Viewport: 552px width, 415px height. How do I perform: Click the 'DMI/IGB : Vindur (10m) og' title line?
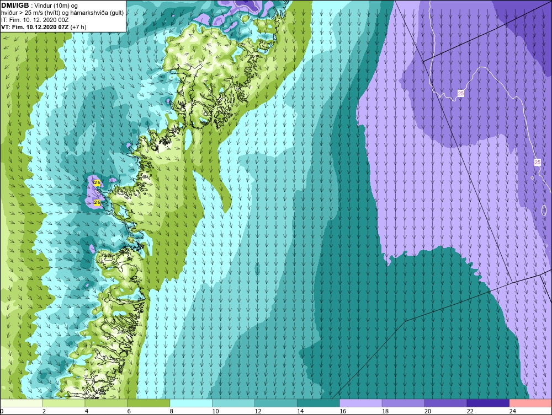(39, 6)
